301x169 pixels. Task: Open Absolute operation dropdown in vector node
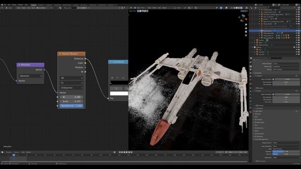pyautogui.click(x=30, y=76)
